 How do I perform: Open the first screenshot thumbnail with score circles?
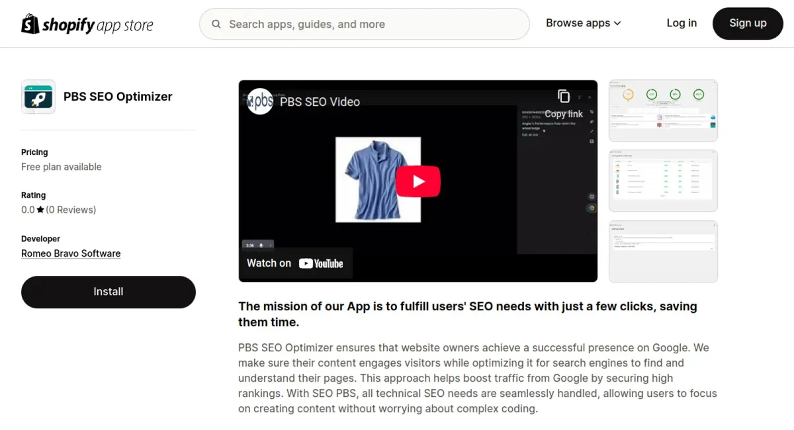pyautogui.click(x=663, y=110)
